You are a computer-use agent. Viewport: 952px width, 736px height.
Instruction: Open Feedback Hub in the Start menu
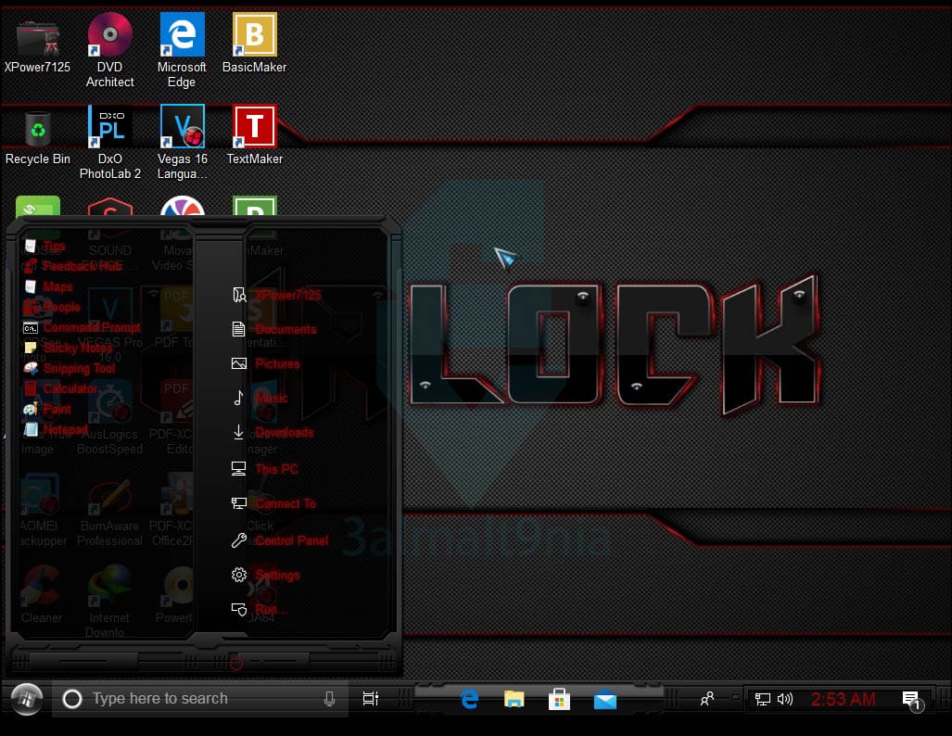point(72,266)
